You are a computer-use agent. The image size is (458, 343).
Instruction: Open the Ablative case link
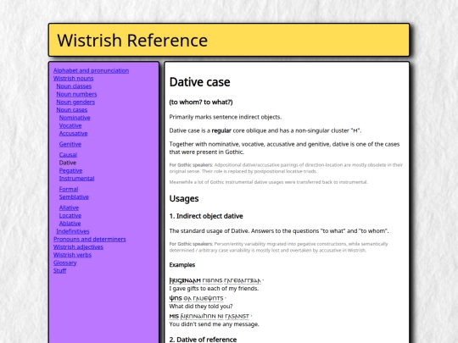coord(70,224)
